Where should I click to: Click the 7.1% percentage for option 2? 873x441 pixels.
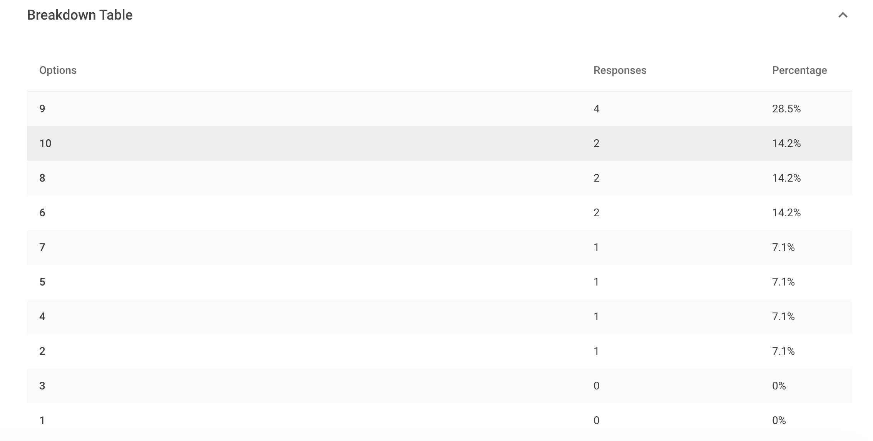click(783, 351)
